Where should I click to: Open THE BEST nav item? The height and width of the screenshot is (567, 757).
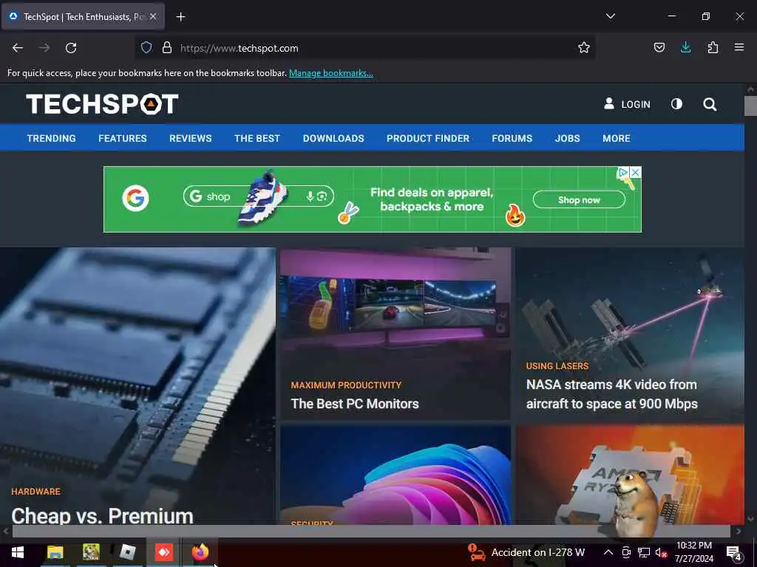pyautogui.click(x=257, y=138)
